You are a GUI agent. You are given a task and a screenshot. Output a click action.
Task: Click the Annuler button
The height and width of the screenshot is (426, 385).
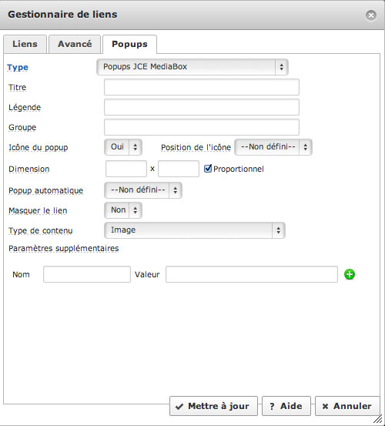[x=347, y=406]
